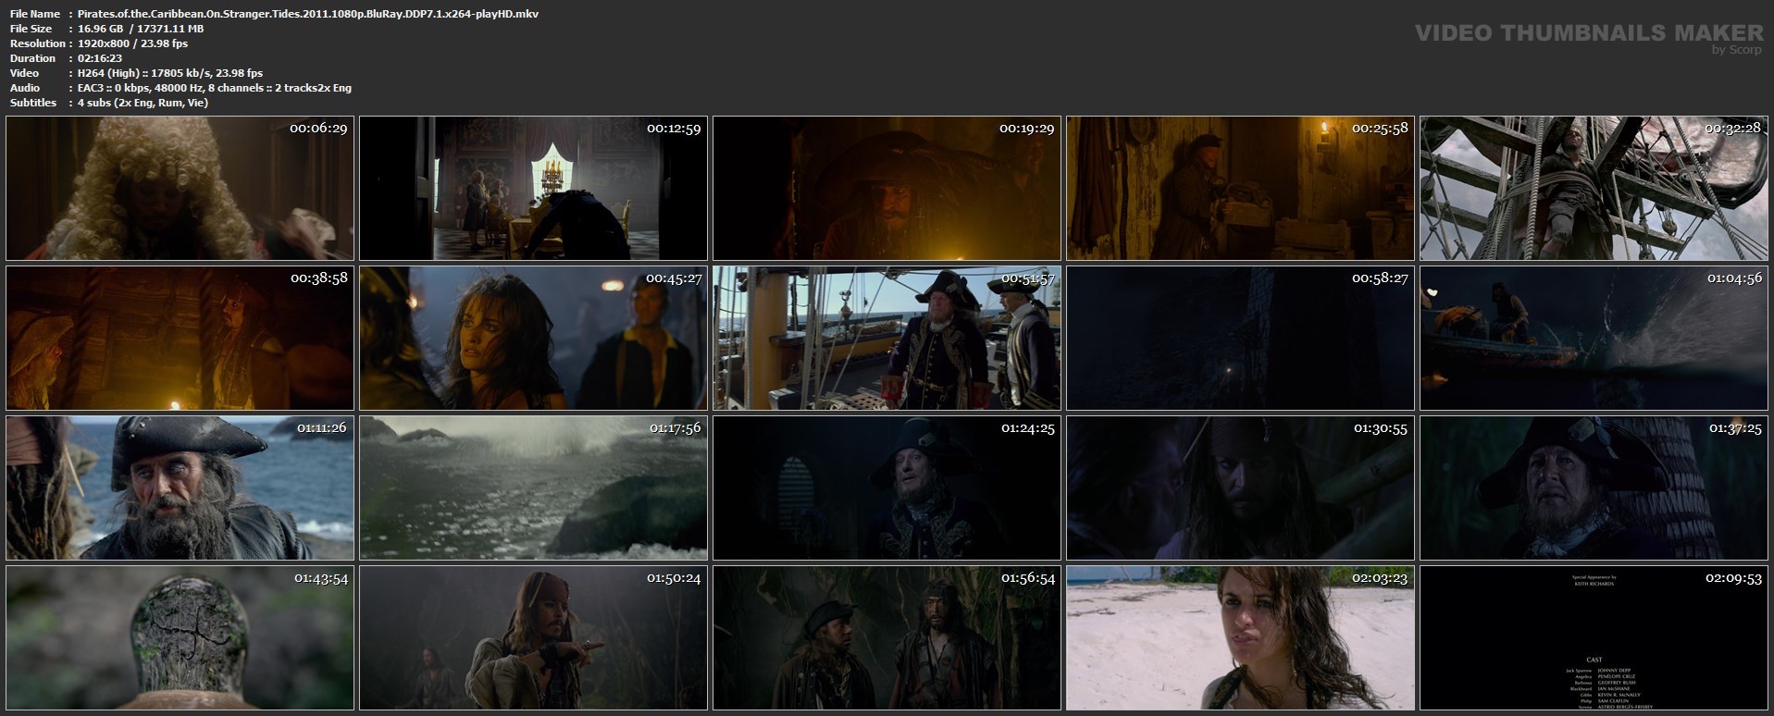Choose the 01:50:24 pointing pirate thumbnail
Image resolution: width=1774 pixels, height=716 pixels.
(533, 637)
